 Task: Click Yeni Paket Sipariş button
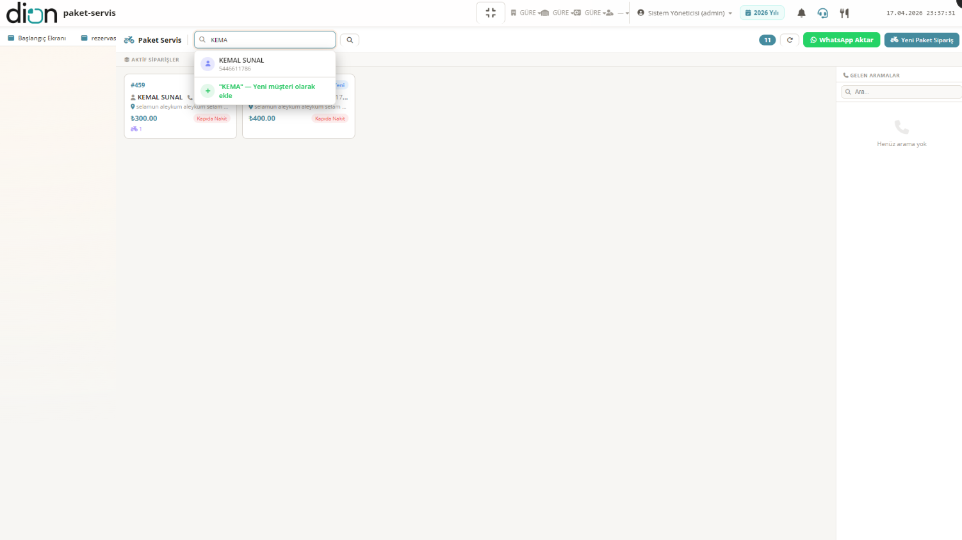pos(922,40)
